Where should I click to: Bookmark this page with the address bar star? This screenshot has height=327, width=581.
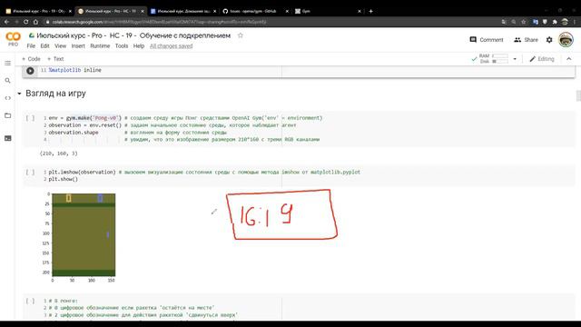tap(523, 22)
